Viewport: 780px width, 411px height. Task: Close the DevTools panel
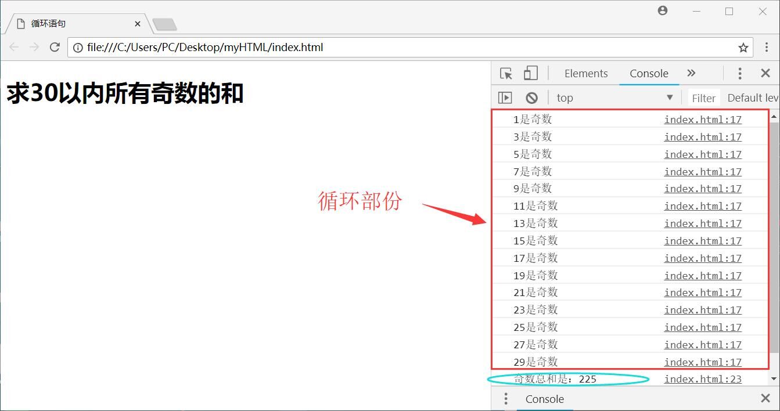tap(765, 73)
